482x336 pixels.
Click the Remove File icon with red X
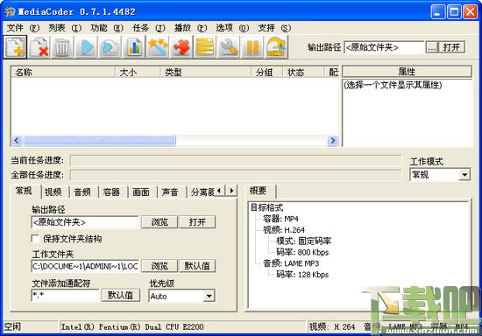(39, 47)
